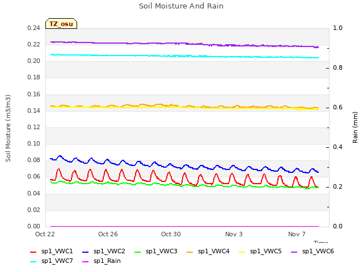Click the 0.16 left axis value

pyautogui.click(x=34, y=95)
